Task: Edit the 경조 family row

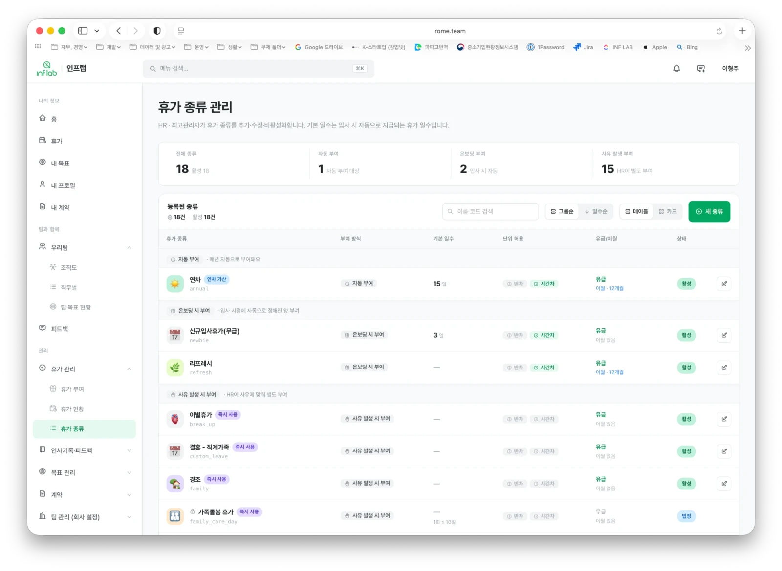Action: coord(724,484)
